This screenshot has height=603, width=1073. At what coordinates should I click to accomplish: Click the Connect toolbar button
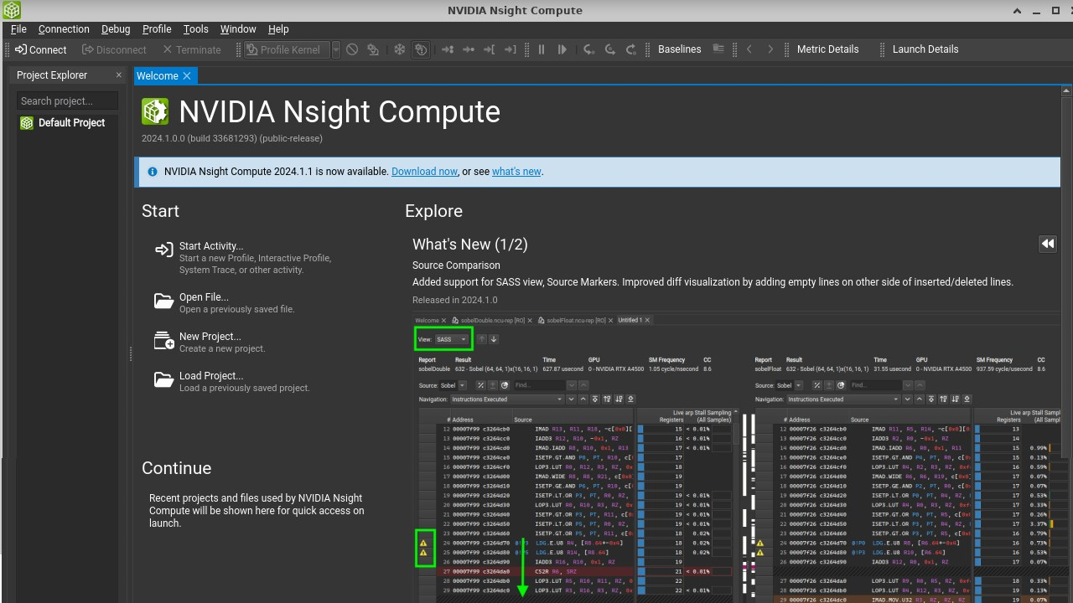(x=40, y=49)
